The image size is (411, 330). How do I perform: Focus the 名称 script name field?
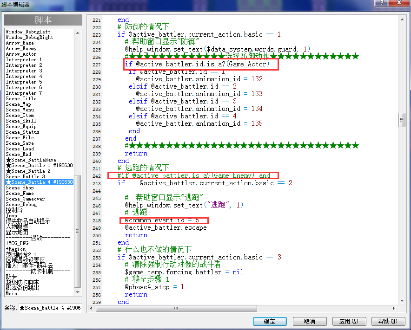pos(50,308)
